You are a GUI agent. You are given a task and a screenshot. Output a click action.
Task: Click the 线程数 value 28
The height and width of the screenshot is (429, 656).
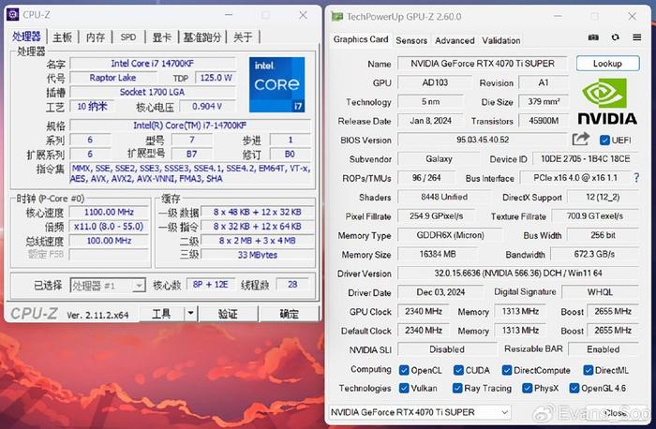tap(292, 285)
